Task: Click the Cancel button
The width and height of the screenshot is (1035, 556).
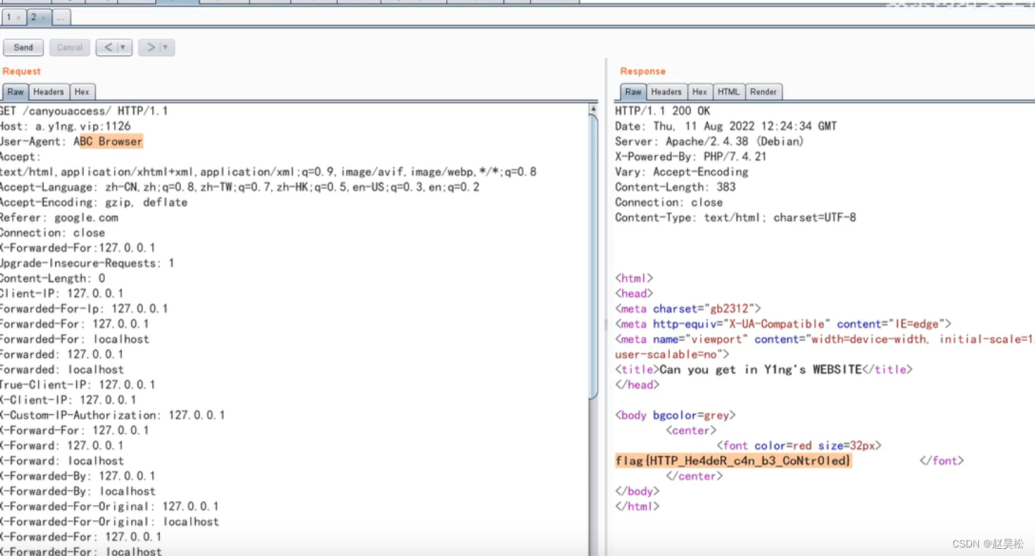Action: (69, 47)
